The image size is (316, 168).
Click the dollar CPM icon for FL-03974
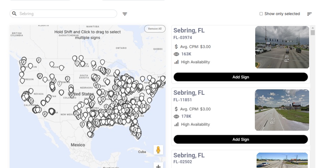point(176,47)
